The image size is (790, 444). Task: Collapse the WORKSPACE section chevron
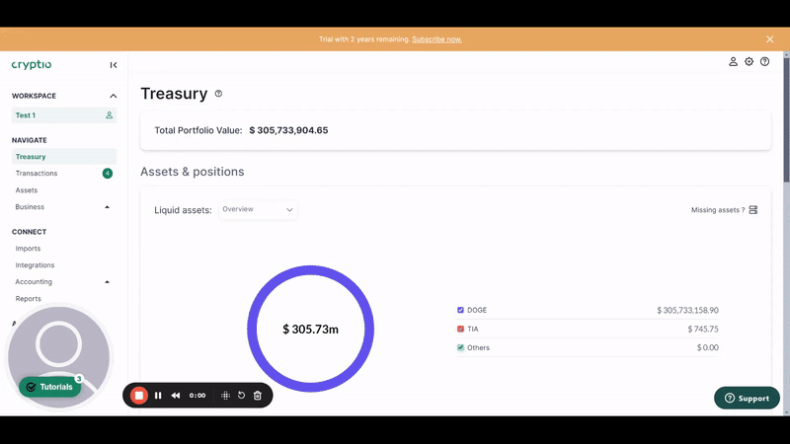[x=114, y=96]
